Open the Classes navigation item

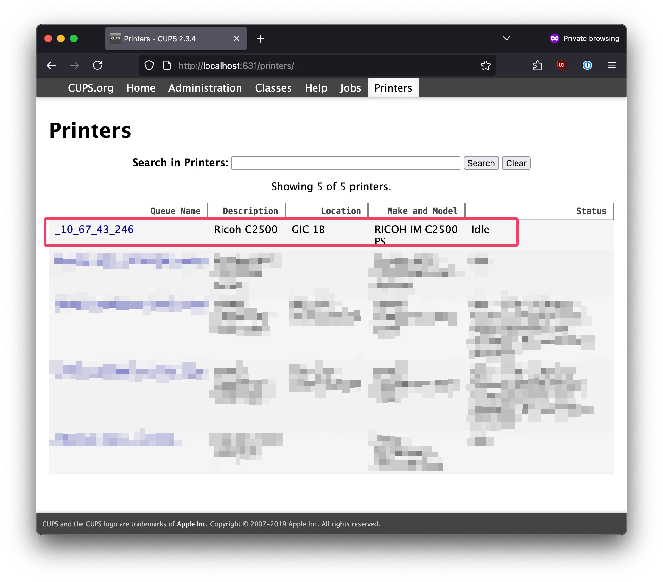(273, 88)
